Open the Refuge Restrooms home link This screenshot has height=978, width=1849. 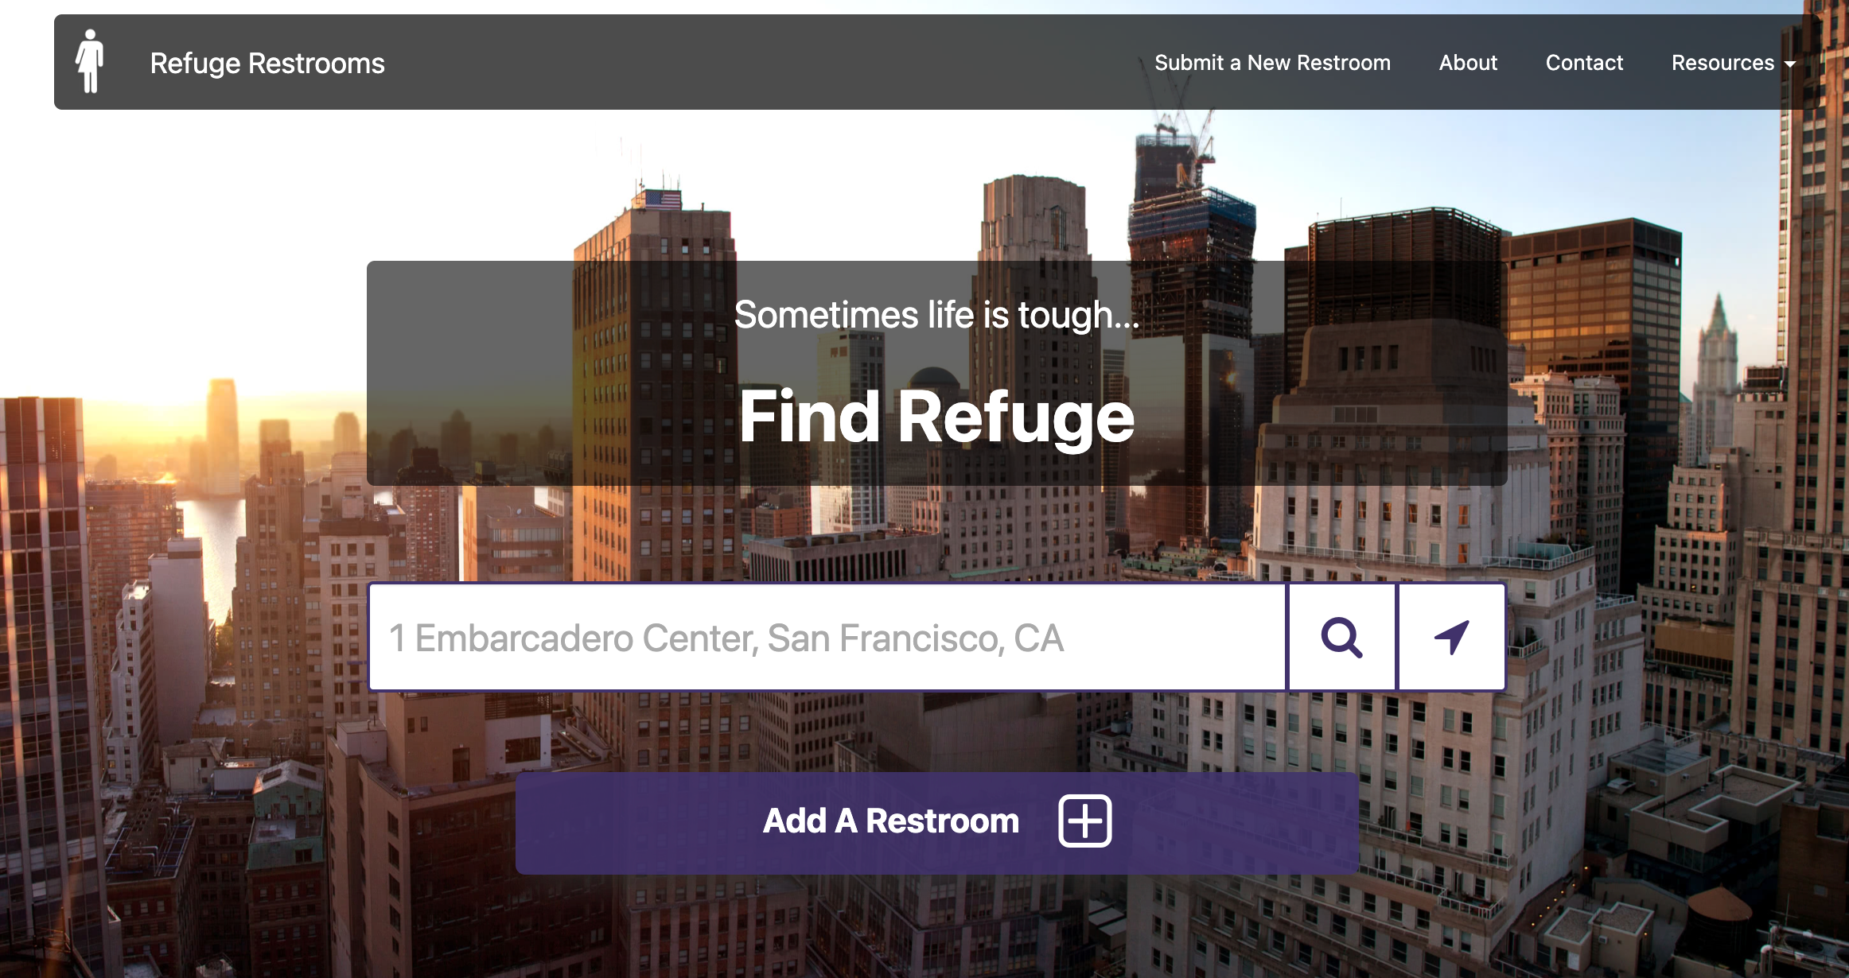(267, 63)
